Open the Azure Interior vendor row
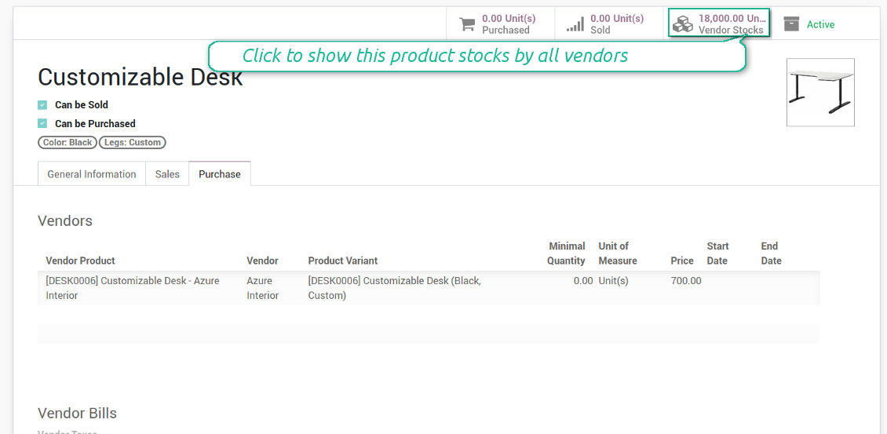The width and height of the screenshot is (887, 434). 262,288
